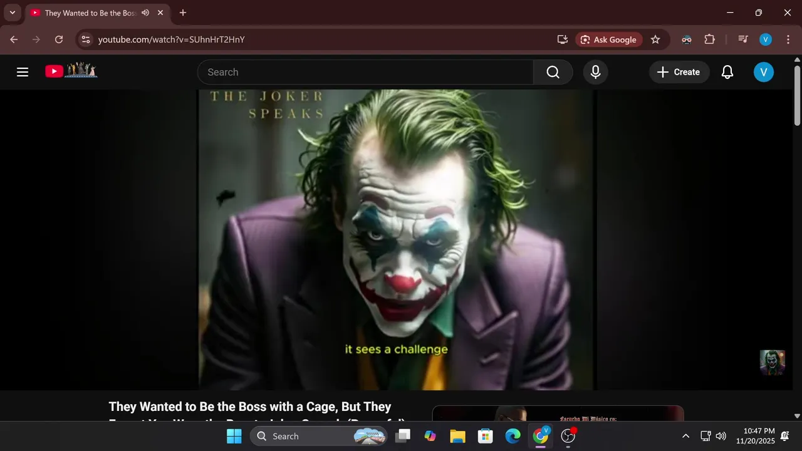Screen dimensions: 802x451
Task: Mute the tab via speaker icon
Action: tap(145, 13)
